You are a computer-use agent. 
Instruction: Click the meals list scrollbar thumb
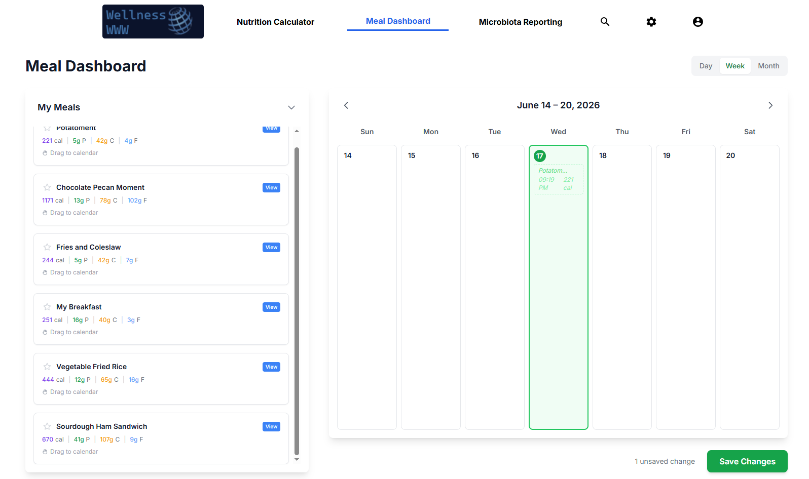click(x=297, y=301)
